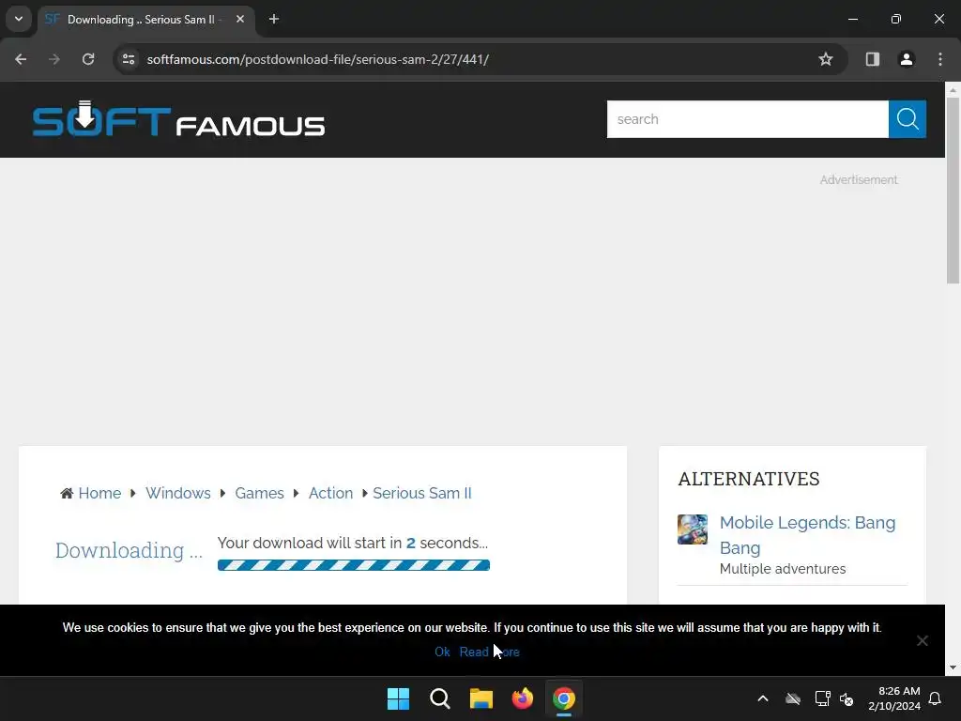The width and height of the screenshot is (961, 721).
Task: Accept cookies with the Ok link
Action: pos(442,652)
